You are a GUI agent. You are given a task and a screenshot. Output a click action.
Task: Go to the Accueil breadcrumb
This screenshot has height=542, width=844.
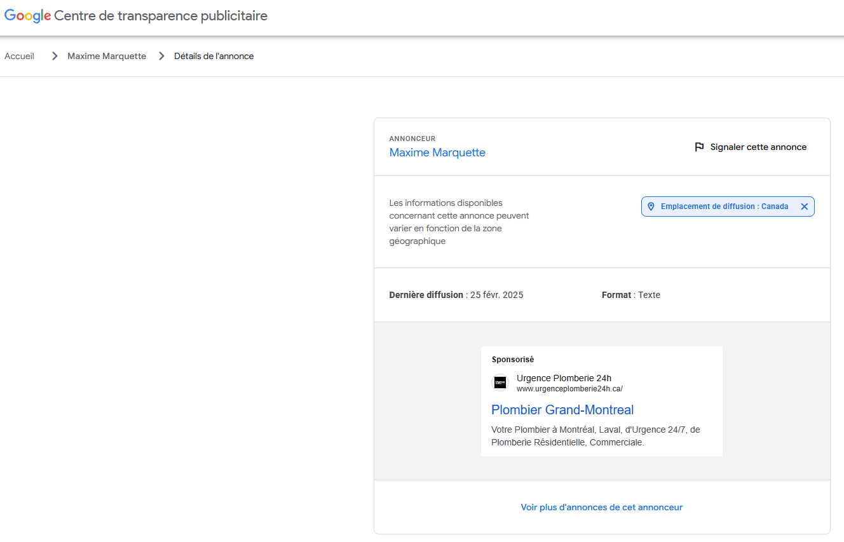coord(20,56)
